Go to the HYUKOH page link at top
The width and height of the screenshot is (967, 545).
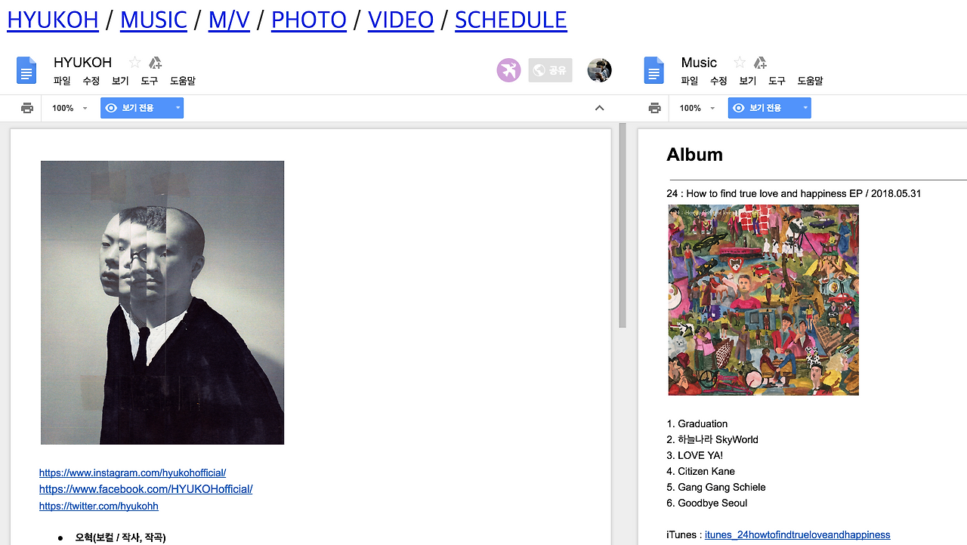[53, 20]
